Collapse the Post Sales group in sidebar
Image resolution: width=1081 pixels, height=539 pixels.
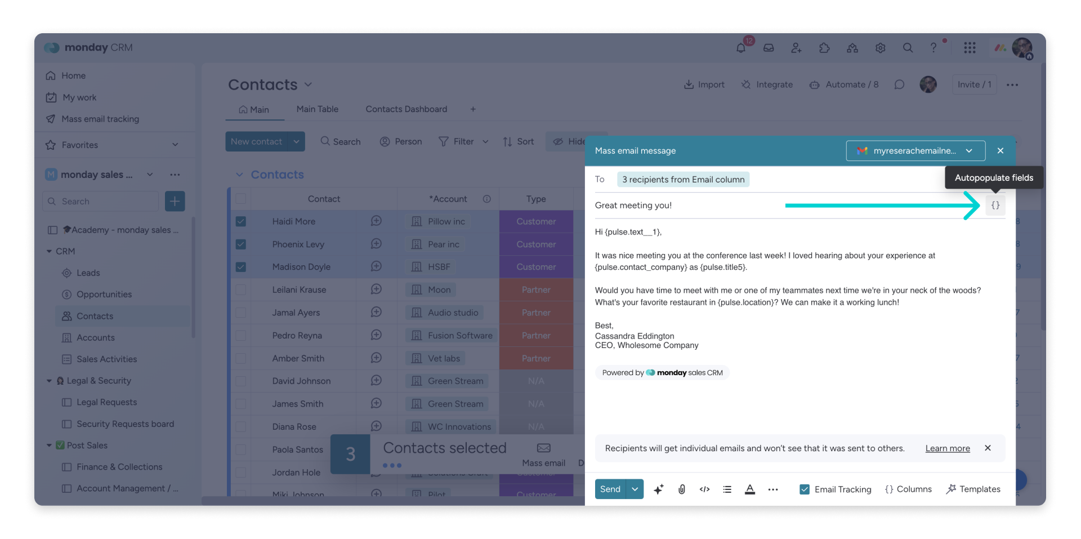point(50,445)
